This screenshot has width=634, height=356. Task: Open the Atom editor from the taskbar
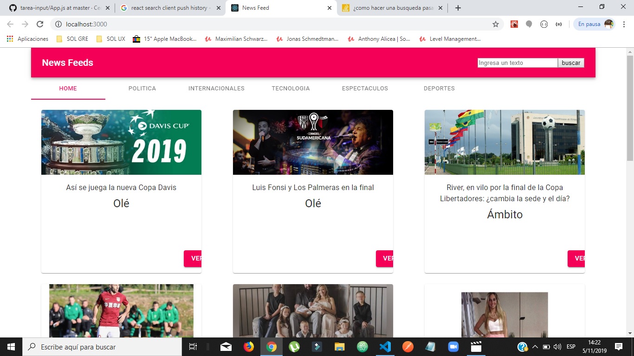[362, 347]
